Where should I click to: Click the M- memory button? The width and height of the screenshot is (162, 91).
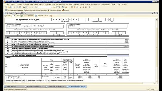click(86, 7)
